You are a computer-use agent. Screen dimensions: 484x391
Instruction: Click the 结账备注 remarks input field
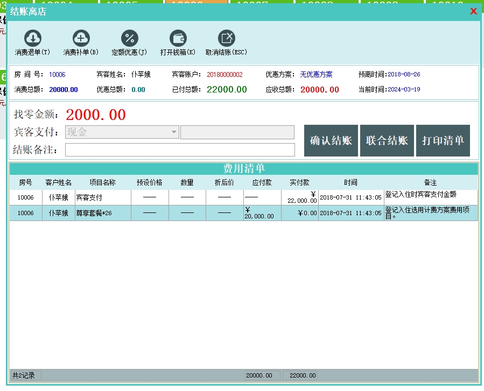pos(180,150)
